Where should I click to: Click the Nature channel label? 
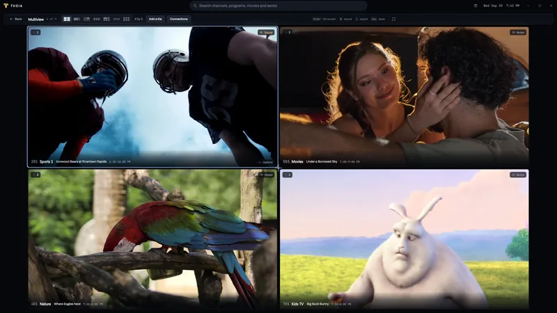click(45, 304)
